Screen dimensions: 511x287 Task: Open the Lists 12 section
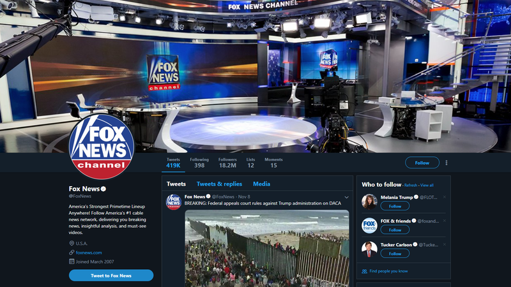click(x=250, y=163)
